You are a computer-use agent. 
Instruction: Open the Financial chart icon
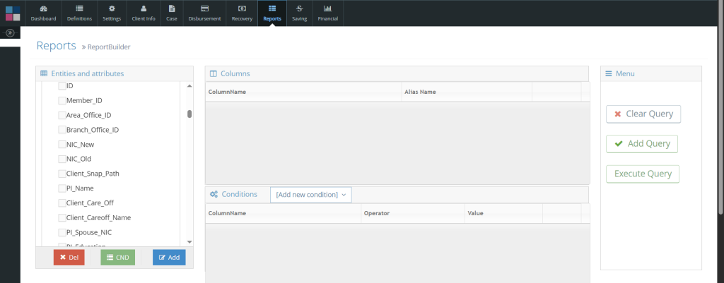pyautogui.click(x=327, y=8)
